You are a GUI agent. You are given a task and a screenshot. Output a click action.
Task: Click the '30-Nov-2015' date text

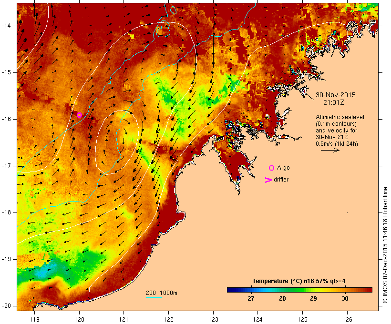click(336, 95)
